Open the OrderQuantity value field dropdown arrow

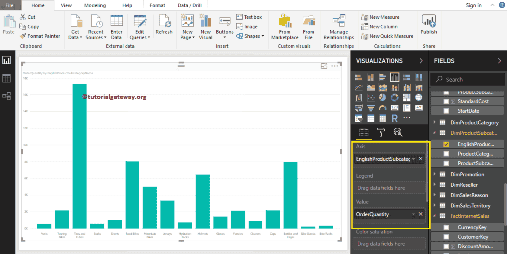(413, 214)
